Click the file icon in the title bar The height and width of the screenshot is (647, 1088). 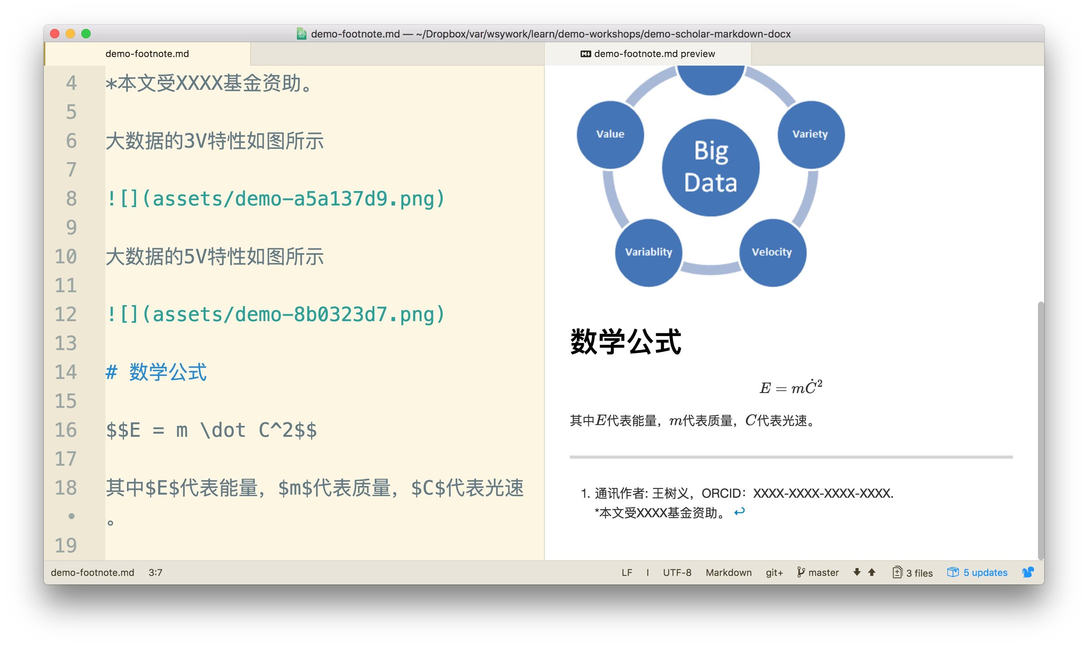pyautogui.click(x=301, y=34)
